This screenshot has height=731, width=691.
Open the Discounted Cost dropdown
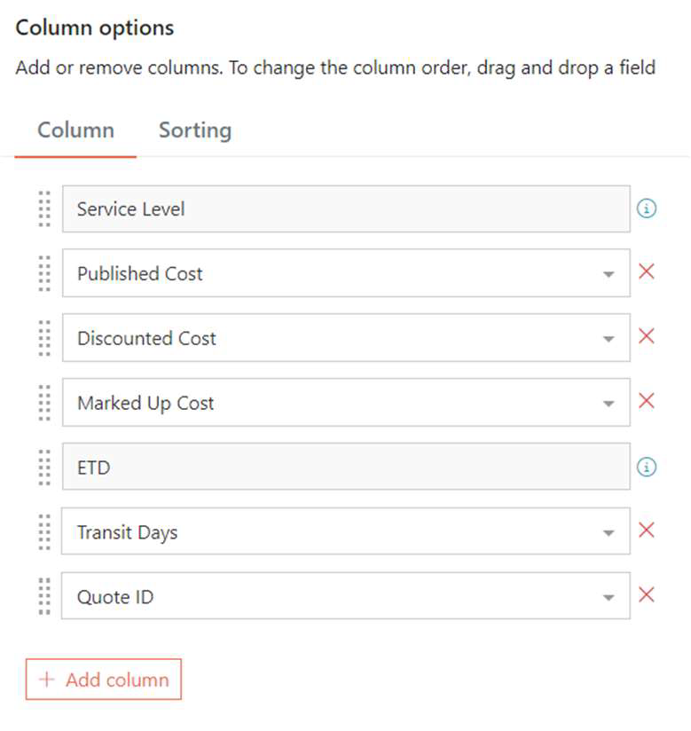pyautogui.click(x=608, y=339)
